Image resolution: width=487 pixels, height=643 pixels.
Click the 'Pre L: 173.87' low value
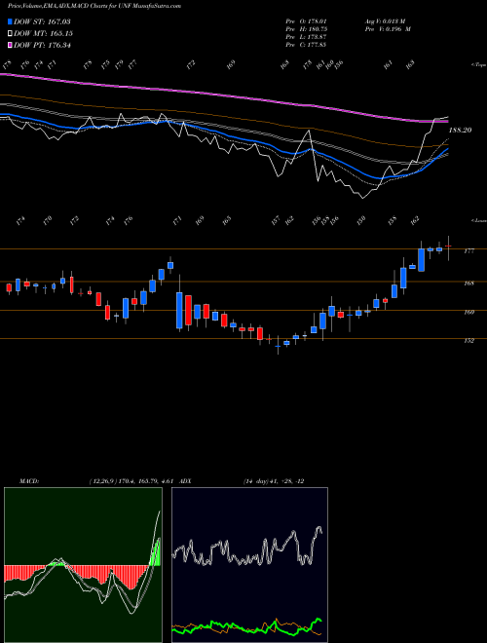point(306,37)
